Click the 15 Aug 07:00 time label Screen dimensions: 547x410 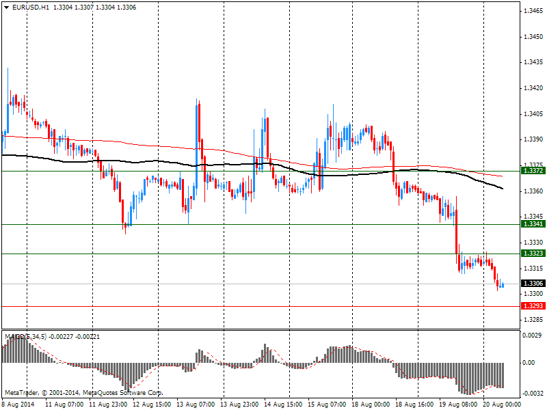click(327, 405)
